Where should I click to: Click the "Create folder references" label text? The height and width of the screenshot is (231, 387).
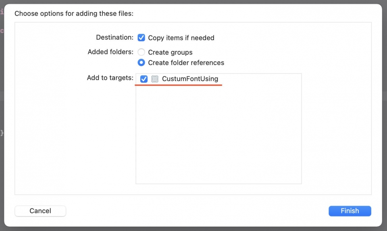tap(186, 63)
